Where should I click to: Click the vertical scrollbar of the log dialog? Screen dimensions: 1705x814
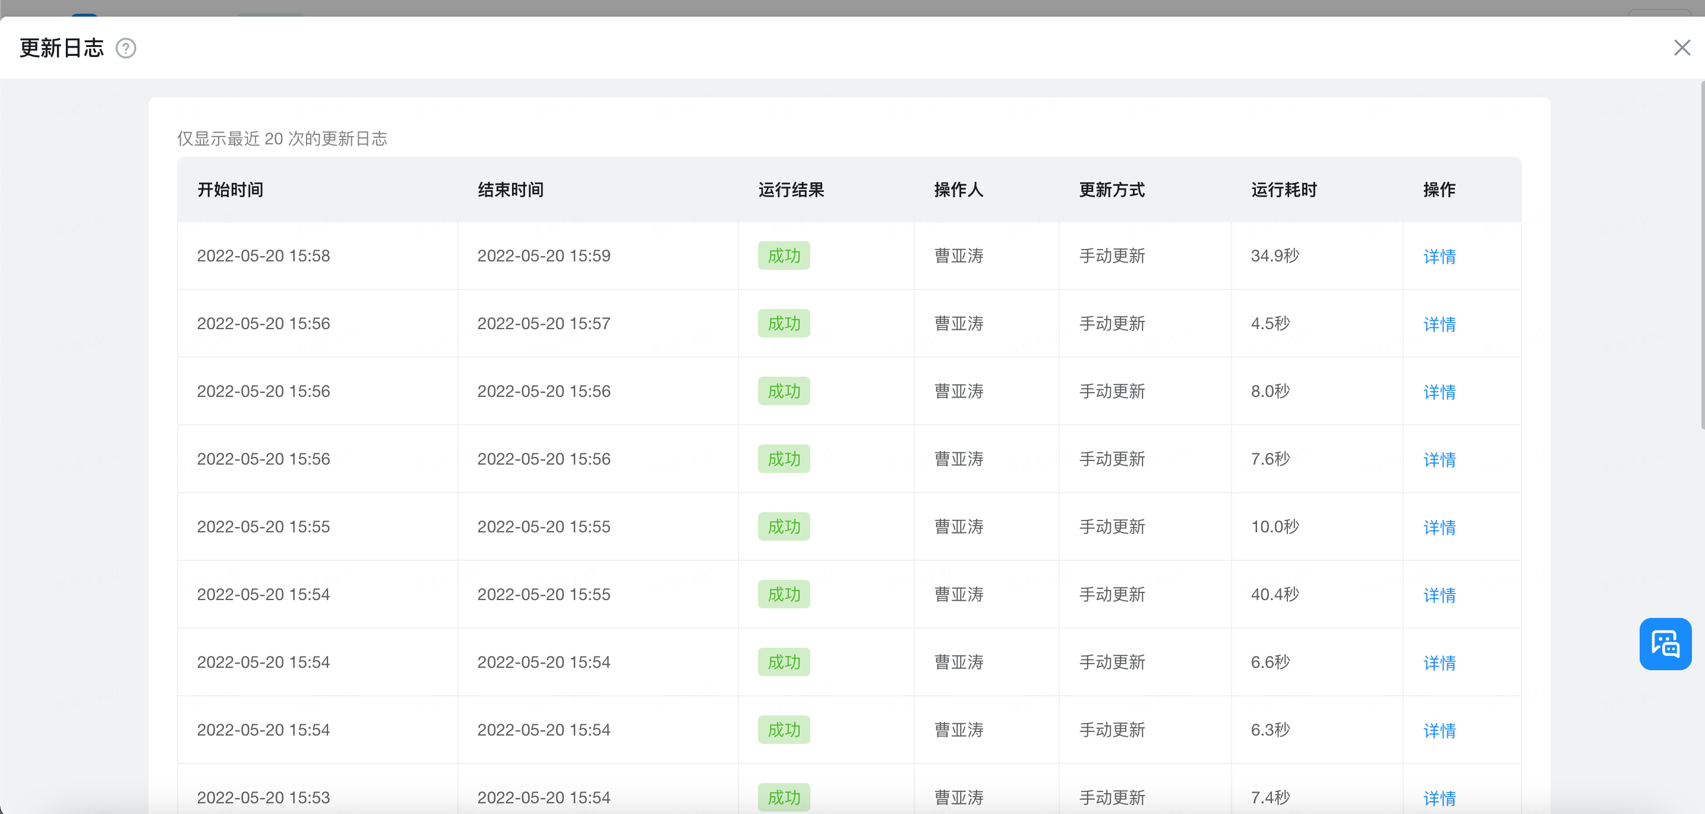(1701, 255)
